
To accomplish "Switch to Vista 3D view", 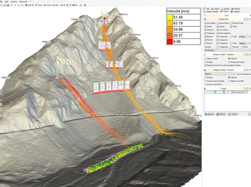I will pos(30,5).
